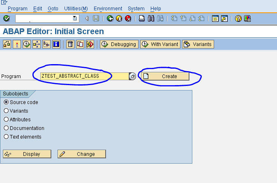The height and width of the screenshot is (183, 277).
Task: Click the With Variant button
Action: point(160,44)
